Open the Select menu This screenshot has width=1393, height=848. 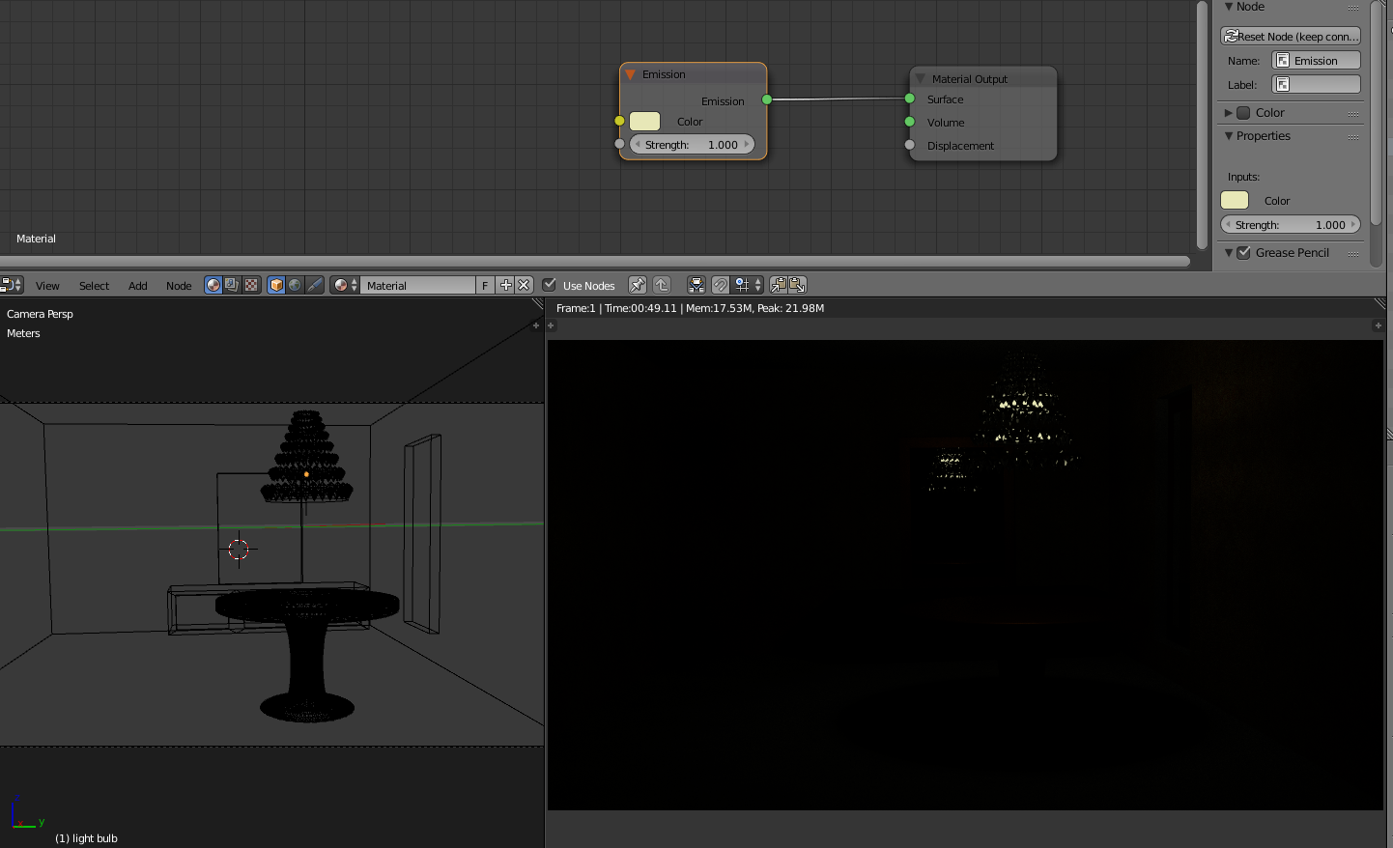pyautogui.click(x=94, y=286)
